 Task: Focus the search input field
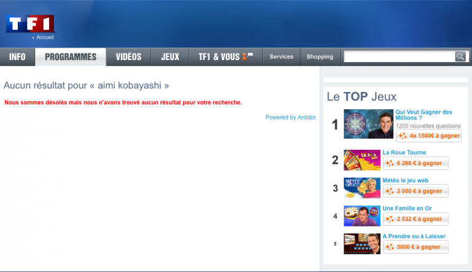point(399,56)
